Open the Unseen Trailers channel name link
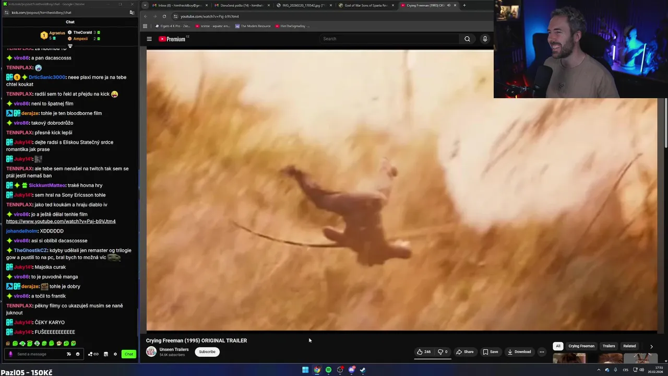Screen dimensions: 668x376 pos(174,349)
